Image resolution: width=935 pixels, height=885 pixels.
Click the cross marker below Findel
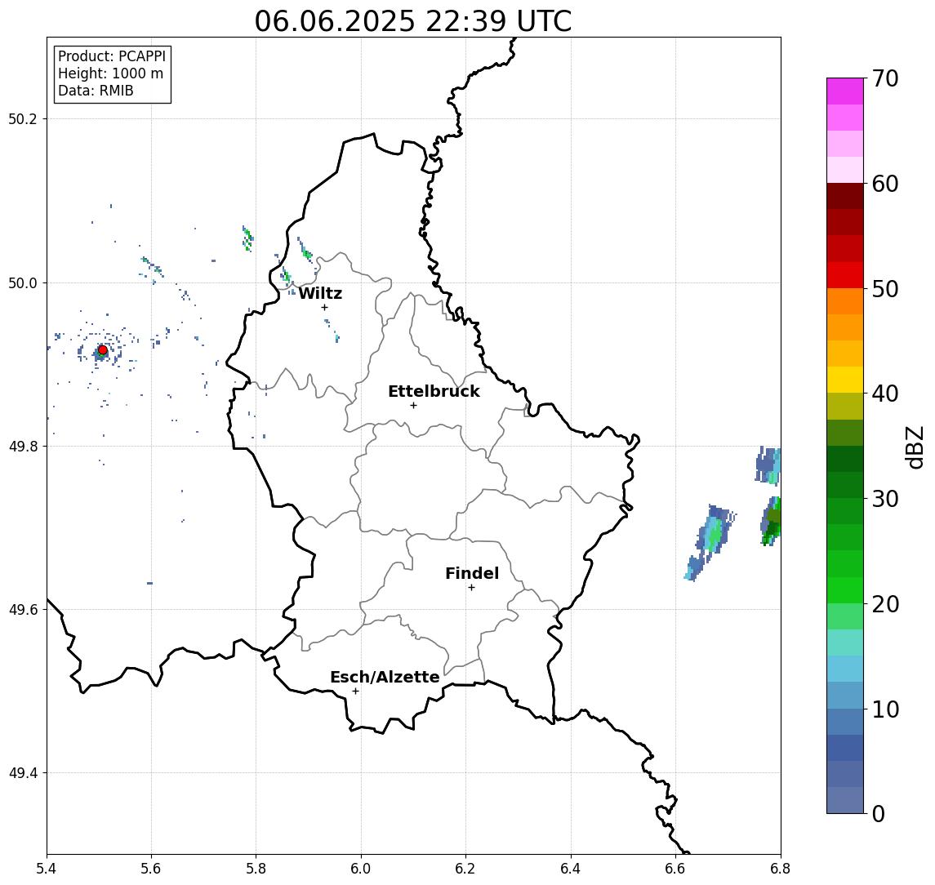point(471,588)
